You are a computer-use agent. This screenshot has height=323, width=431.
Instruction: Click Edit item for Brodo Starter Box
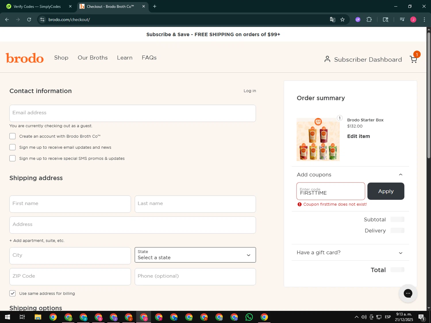pos(358,136)
